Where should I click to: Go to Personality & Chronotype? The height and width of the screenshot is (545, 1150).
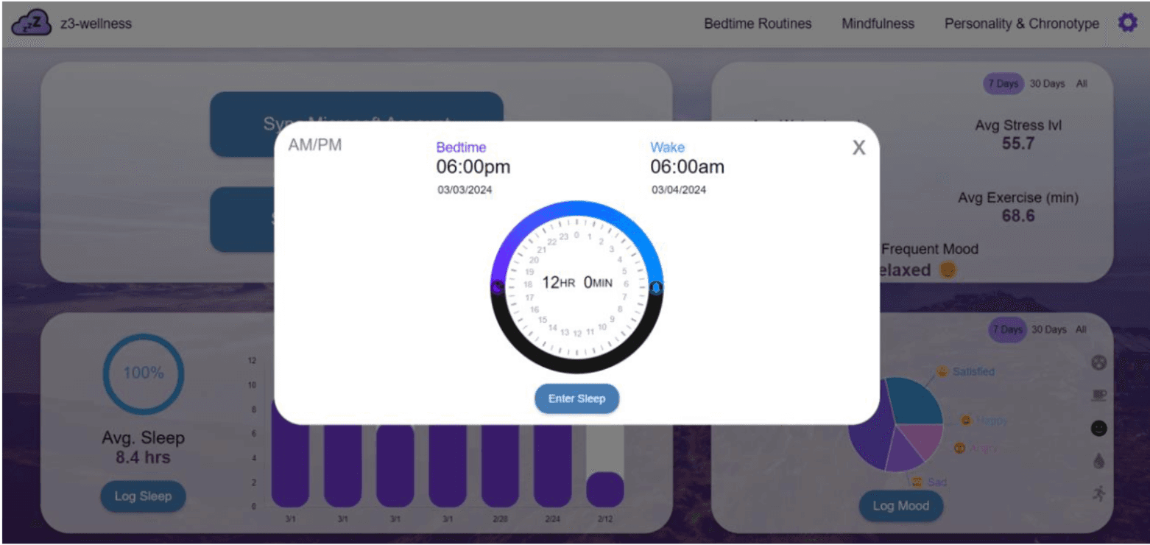click(1020, 23)
